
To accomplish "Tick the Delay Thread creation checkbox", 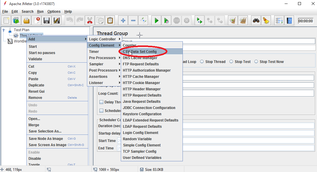I will tap(101, 102).
